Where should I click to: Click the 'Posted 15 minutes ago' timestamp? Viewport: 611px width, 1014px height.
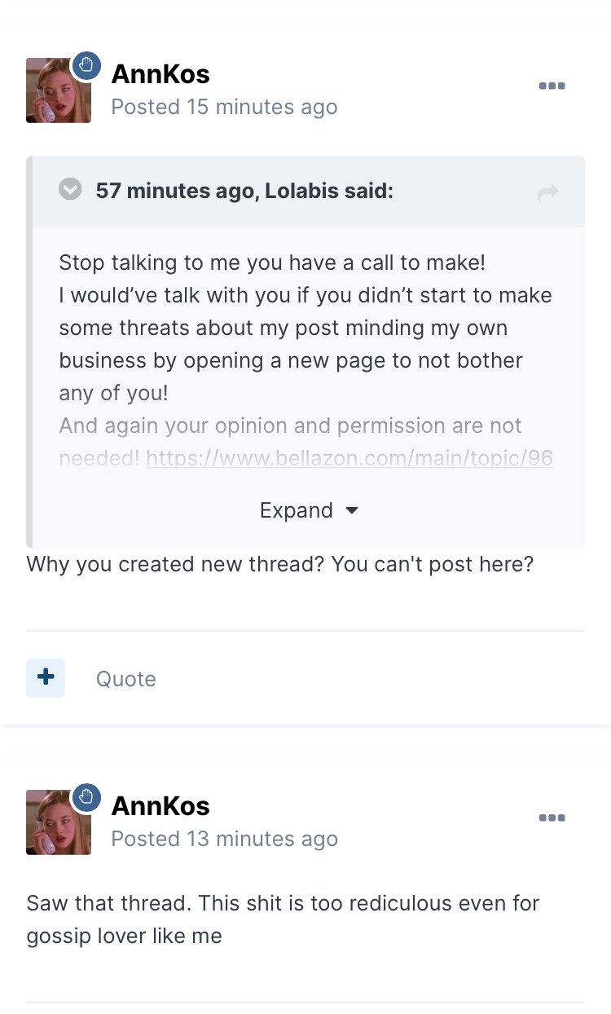[x=224, y=107]
